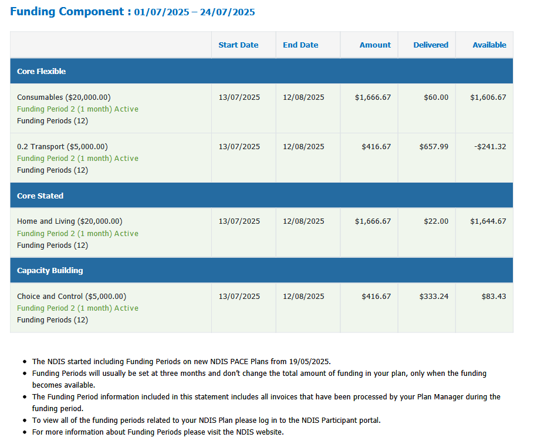Click Funding Periods (12) under Home and Living
Screen dimensions: 544x444
pyautogui.click(x=52, y=245)
